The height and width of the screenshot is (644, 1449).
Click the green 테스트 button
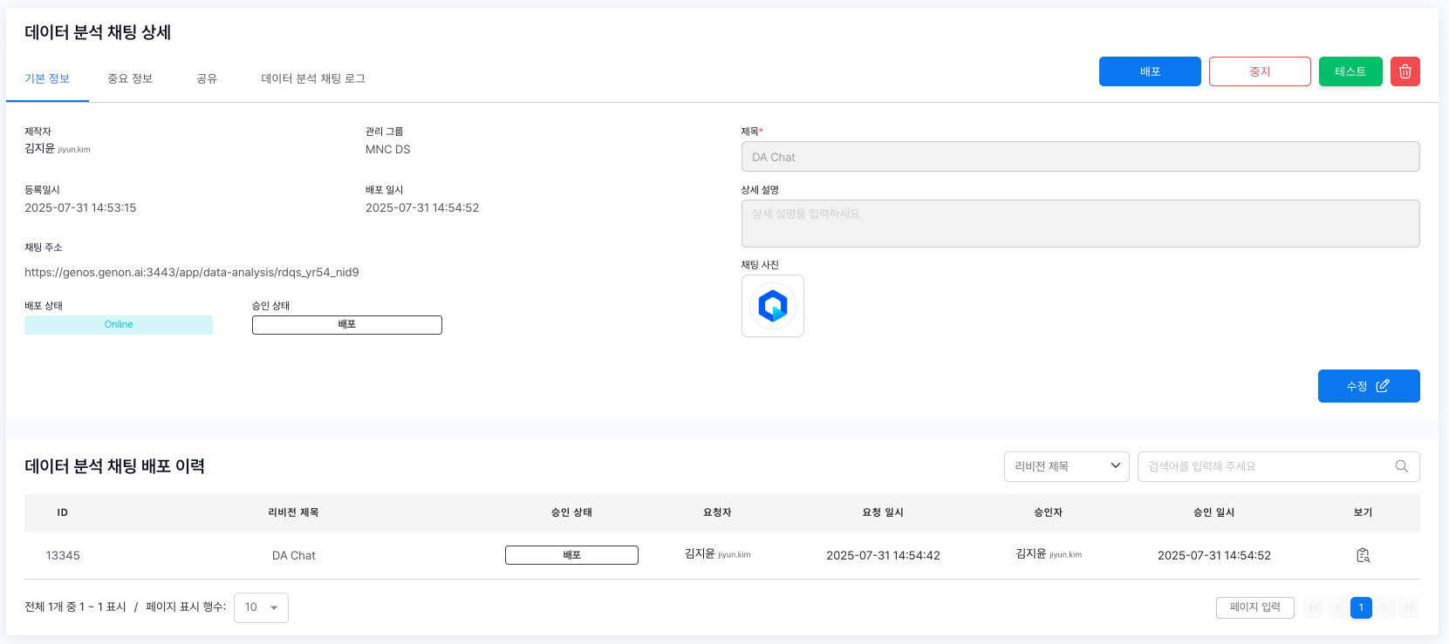(1350, 71)
